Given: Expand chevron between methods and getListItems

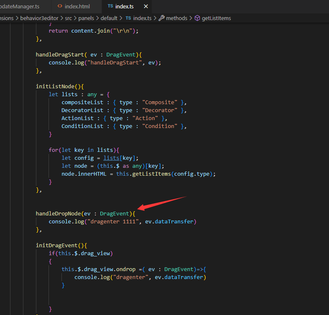Looking at the screenshot, I should click(191, 18).
